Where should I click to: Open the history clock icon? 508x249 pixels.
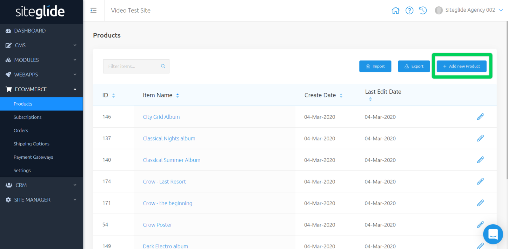click(x=423, y=10)
